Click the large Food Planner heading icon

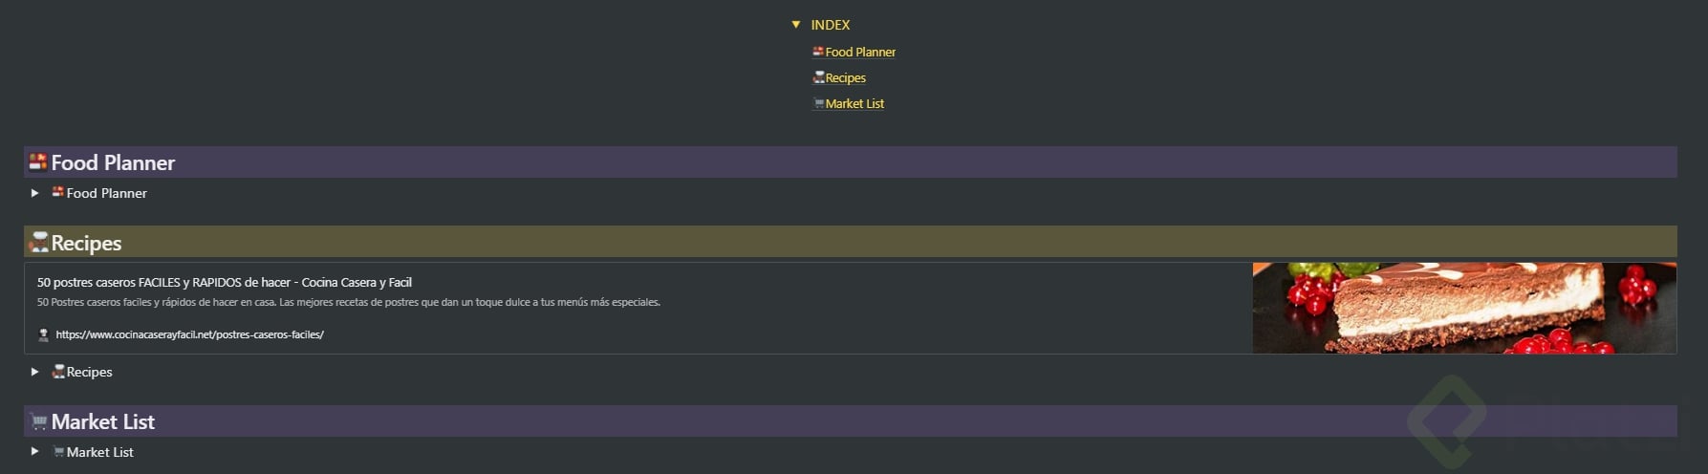pos(38,162)
